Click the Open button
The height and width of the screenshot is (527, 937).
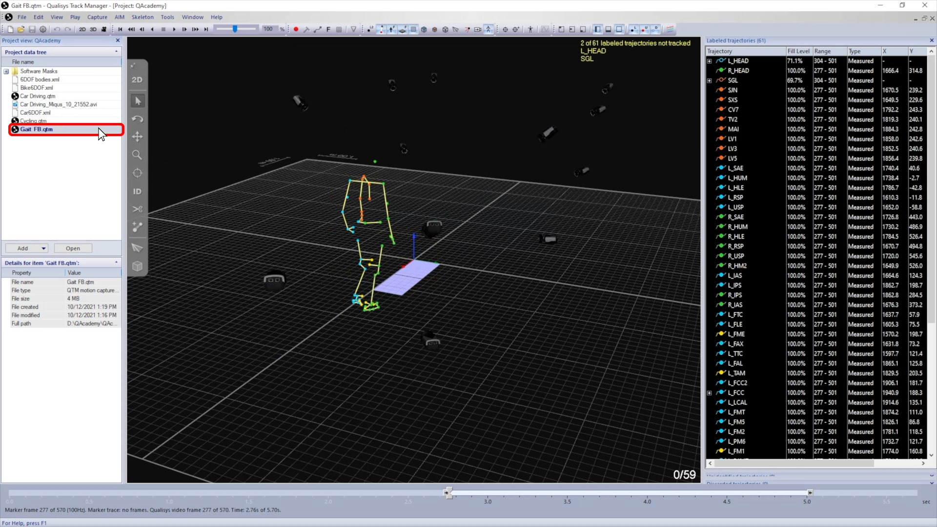click(x=73, y=248)
